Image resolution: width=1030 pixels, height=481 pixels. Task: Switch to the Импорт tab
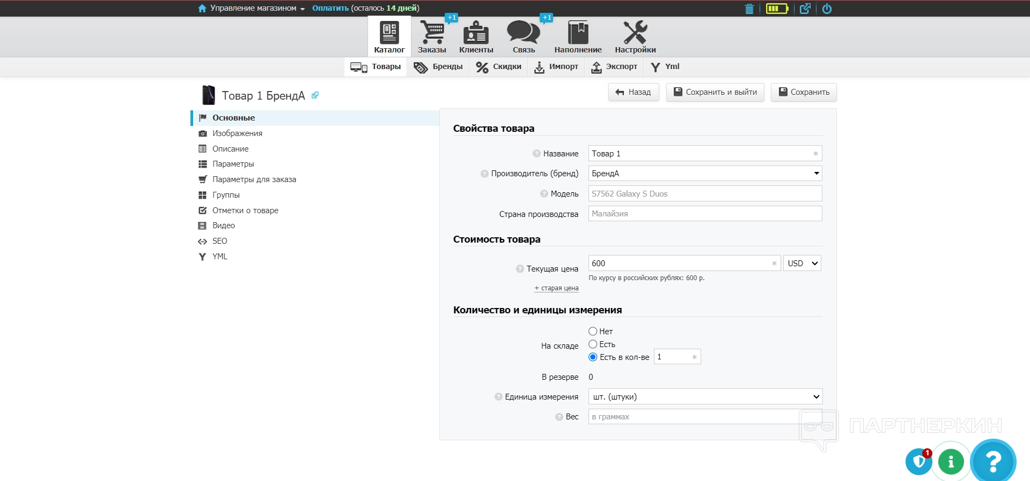pyautogui.click(x=556, y=67)
